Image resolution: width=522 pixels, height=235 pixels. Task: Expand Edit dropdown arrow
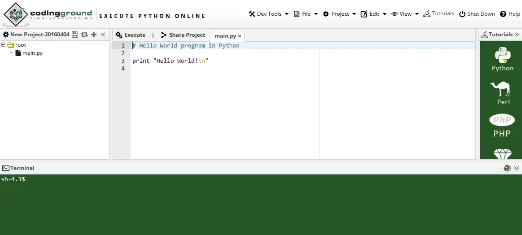point(385,14)
